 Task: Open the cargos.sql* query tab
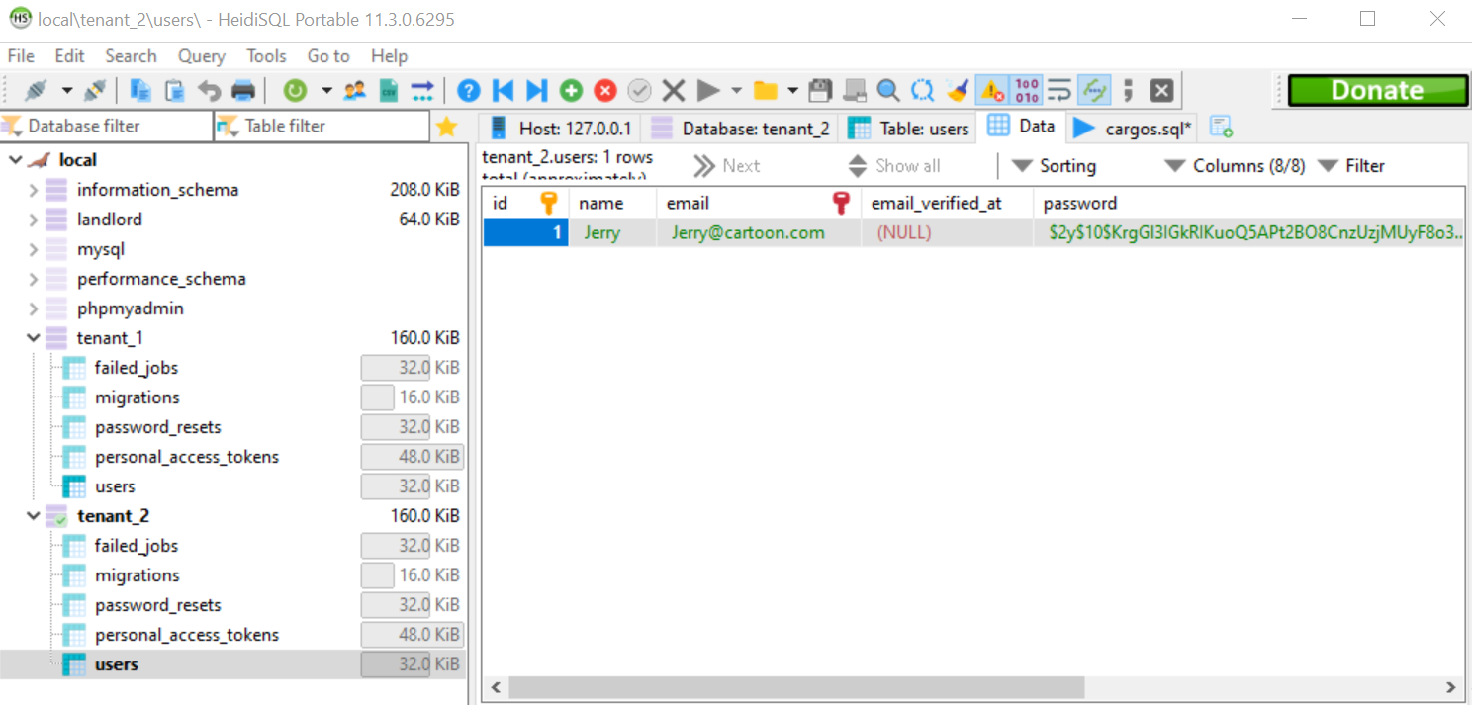1134,128
